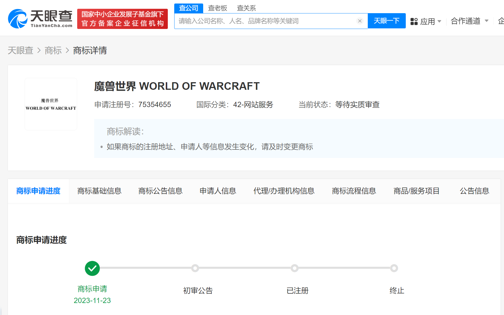This screenshot has height=315, width=504.
Task: Select the 42-网站服务 classification text
Action: (x=253, y=104)
